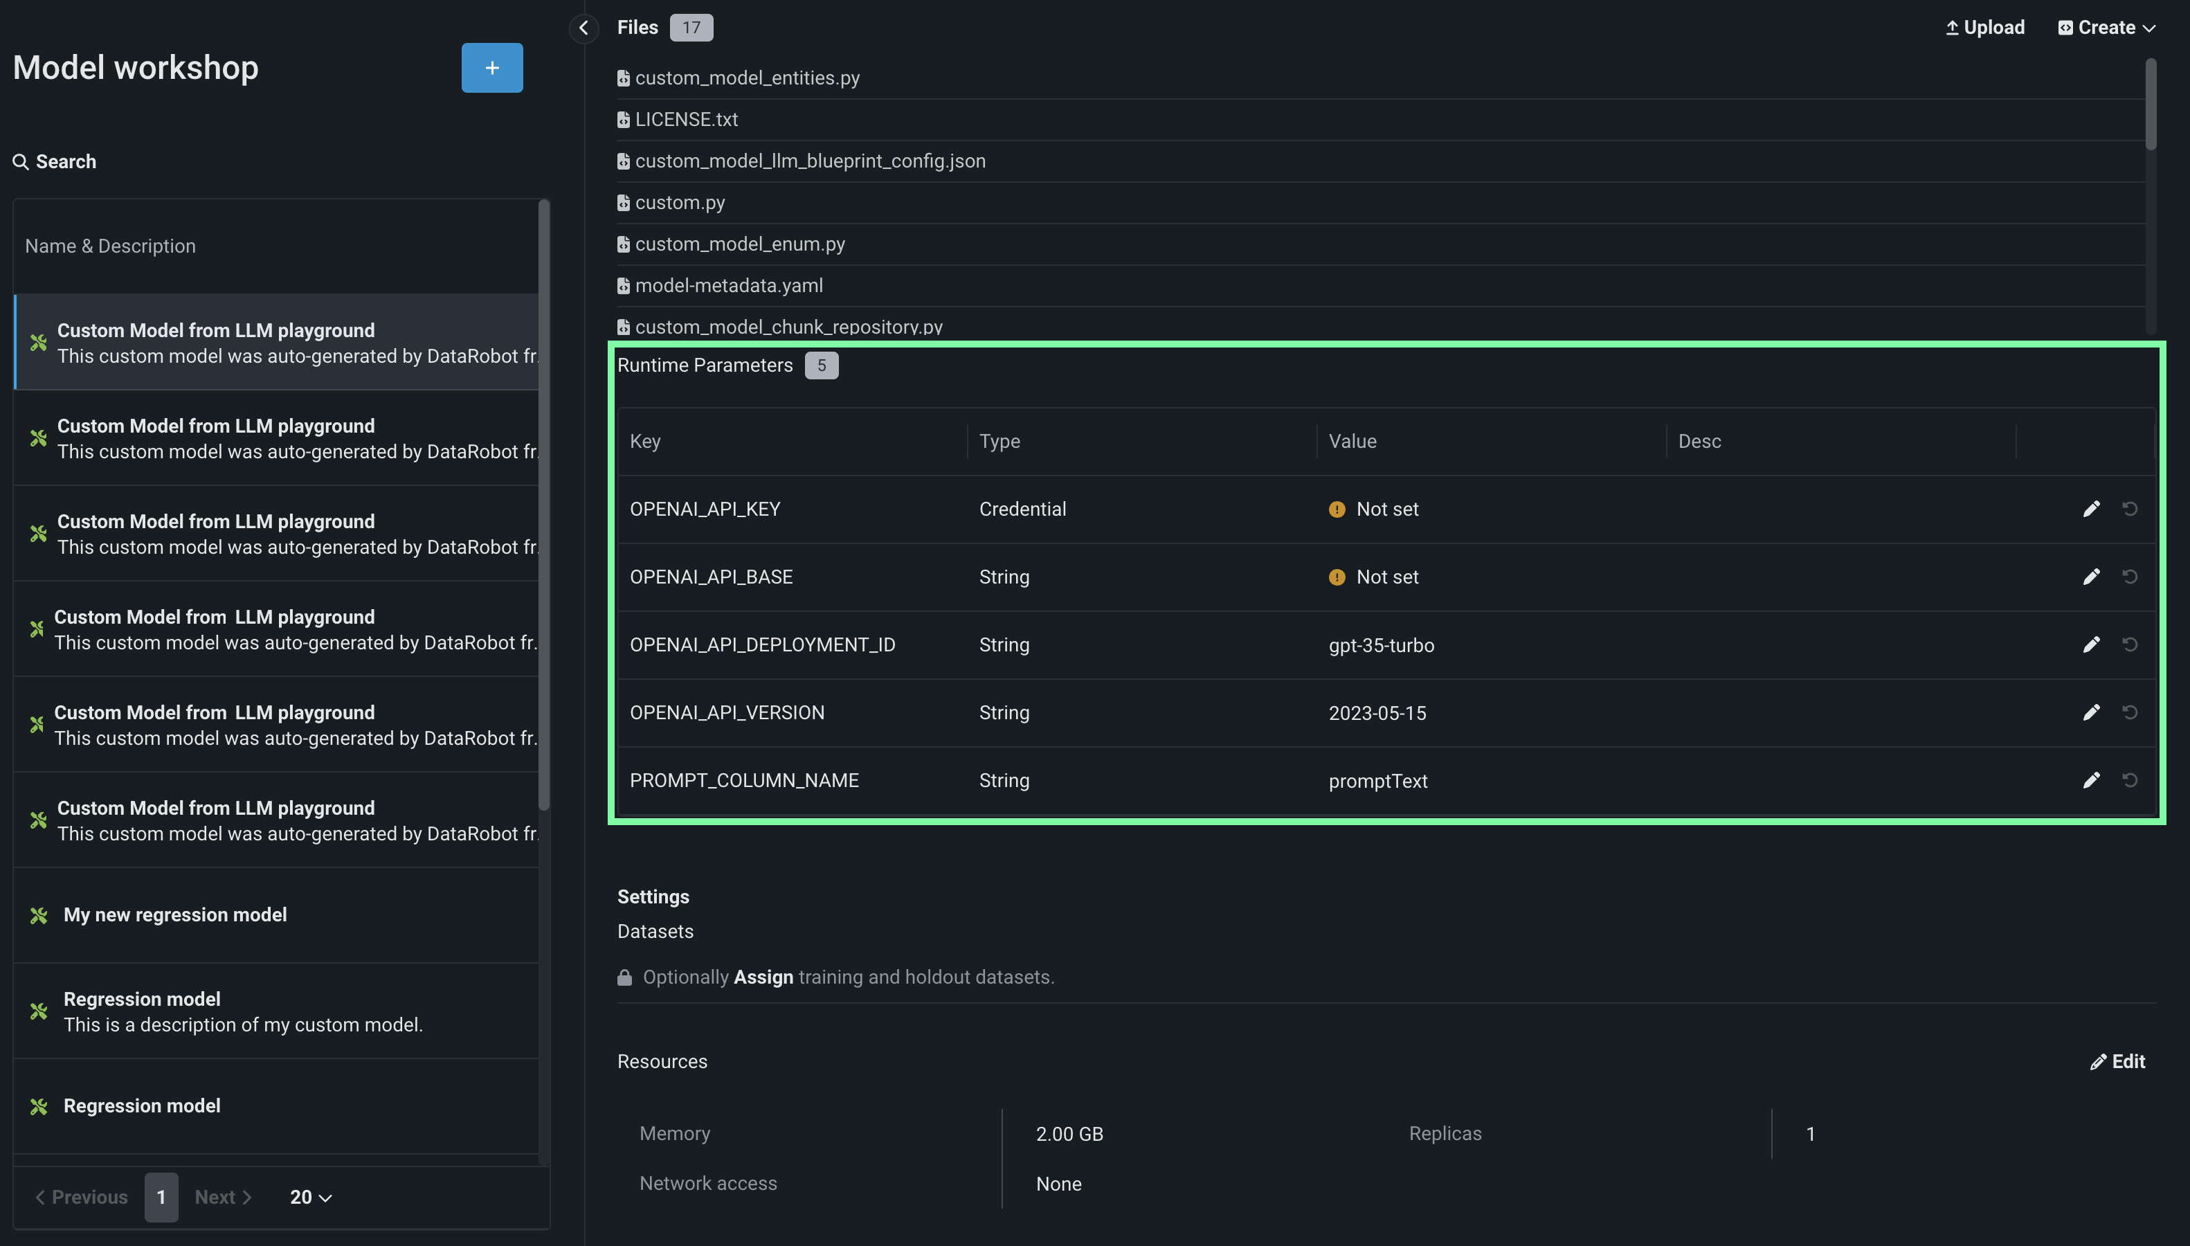Reset the OPENAI_API_VERSION parameter value

2129,712
